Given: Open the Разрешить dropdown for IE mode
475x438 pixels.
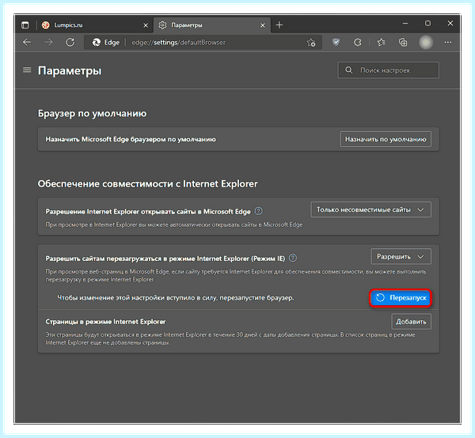Looking at the screenshot, I should coord(401,257).
